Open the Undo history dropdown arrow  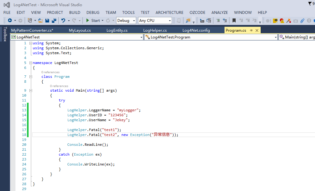click(x=69, y=20)
